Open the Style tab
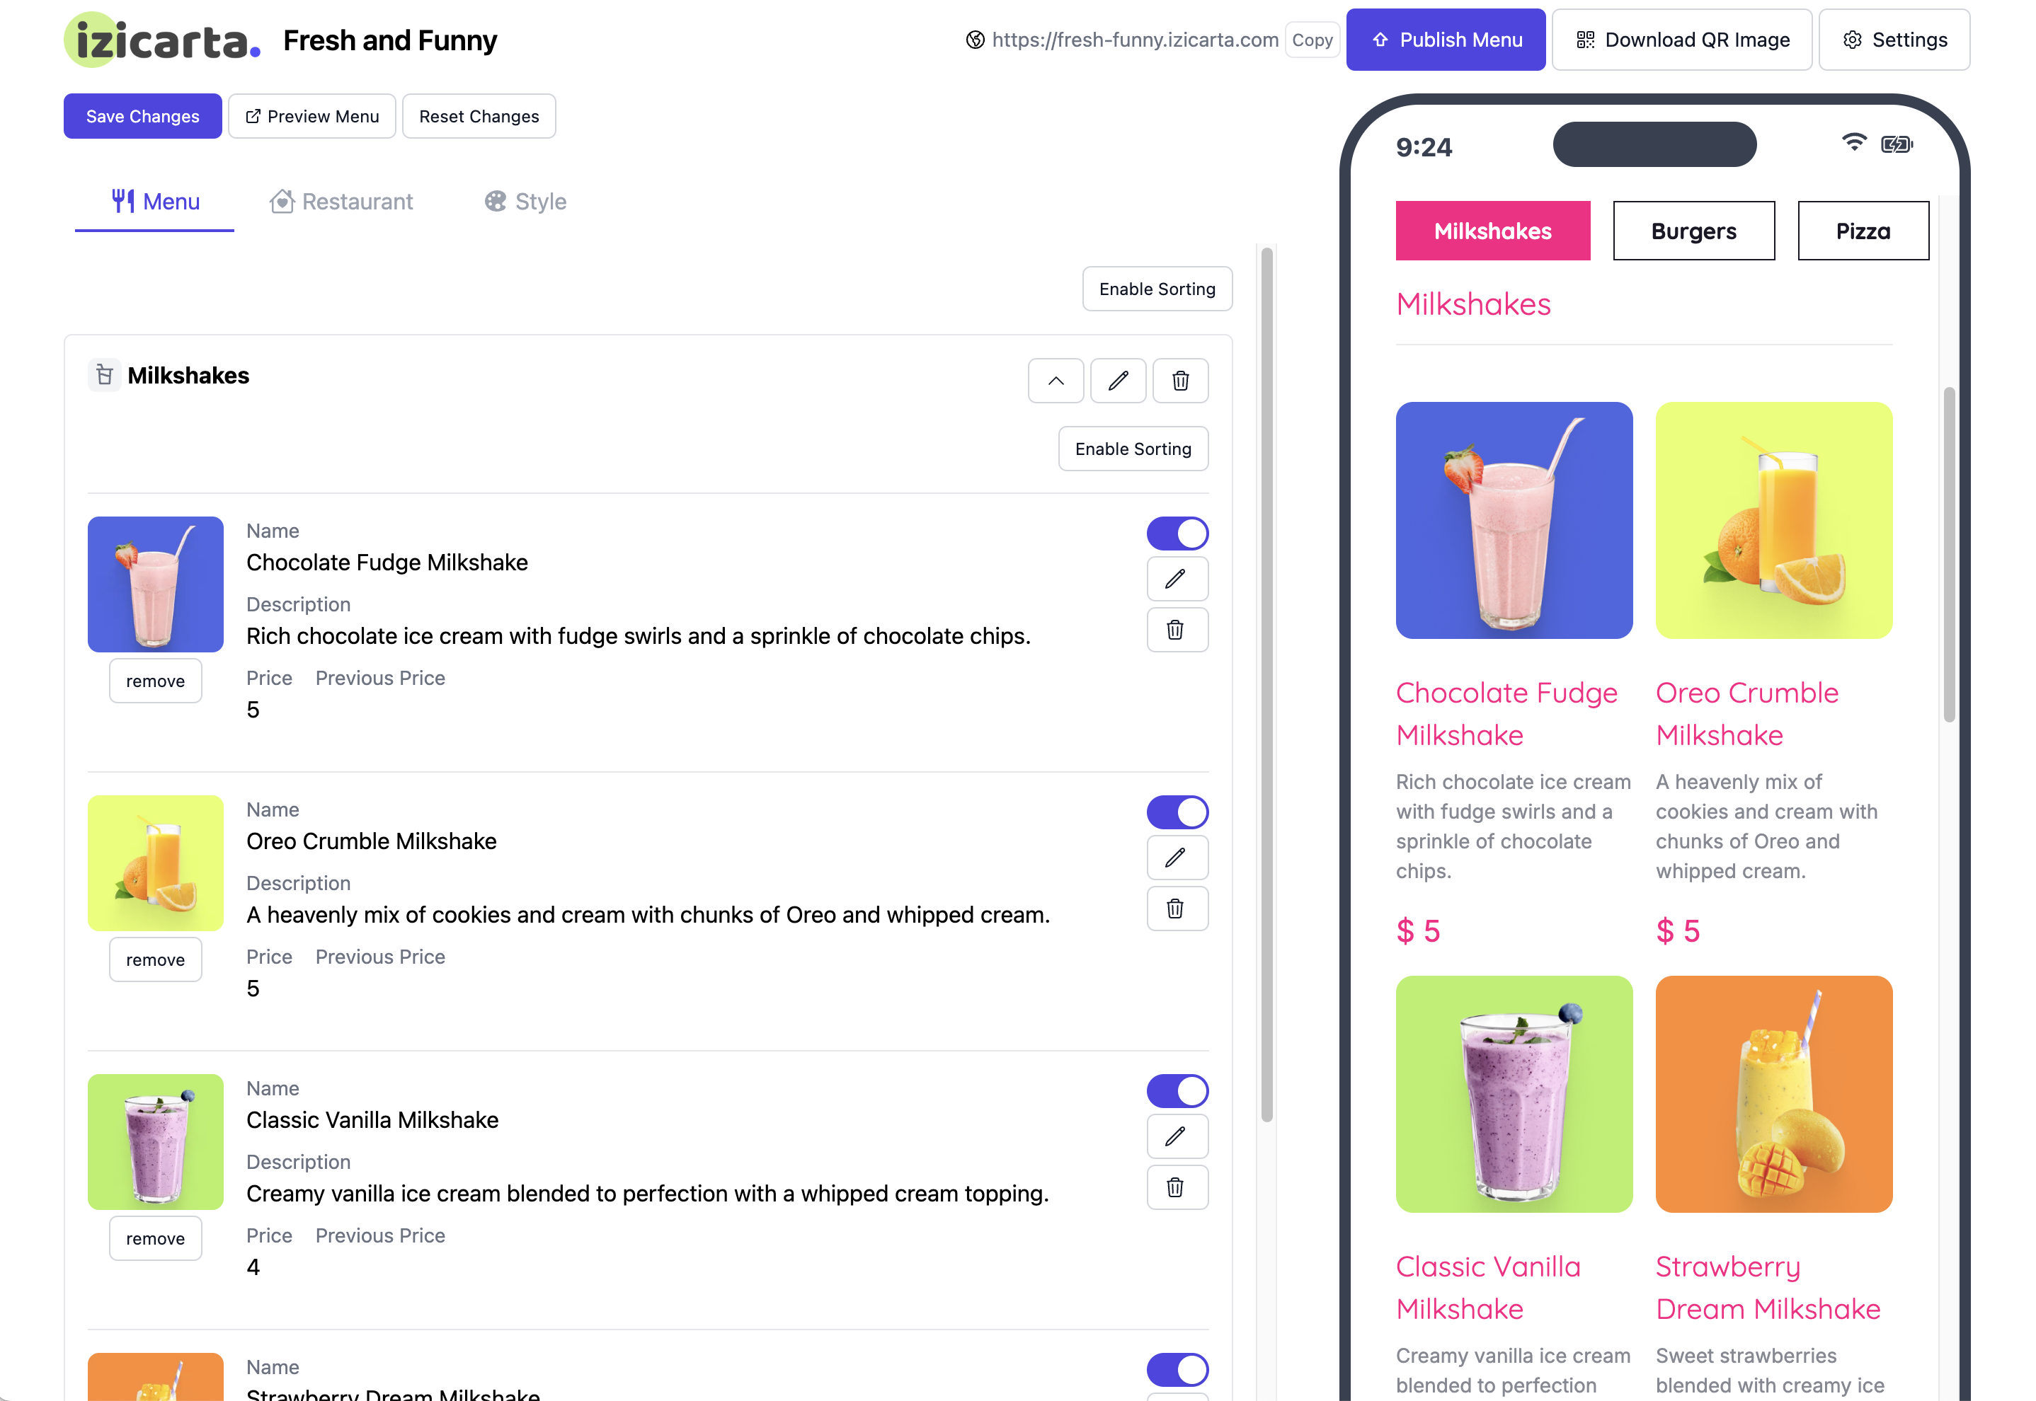The image size is (2036, 1401). pos(525,203)
